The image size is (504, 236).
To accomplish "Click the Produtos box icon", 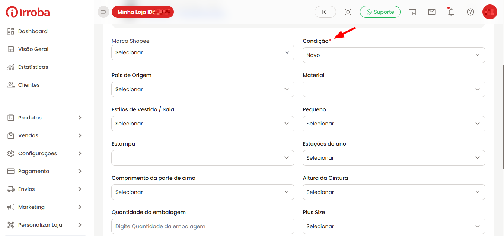I will (x=11, y=118).
